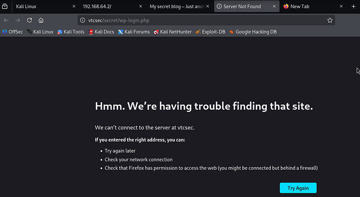Click the Forward navigation arrow

coord(17,21)
